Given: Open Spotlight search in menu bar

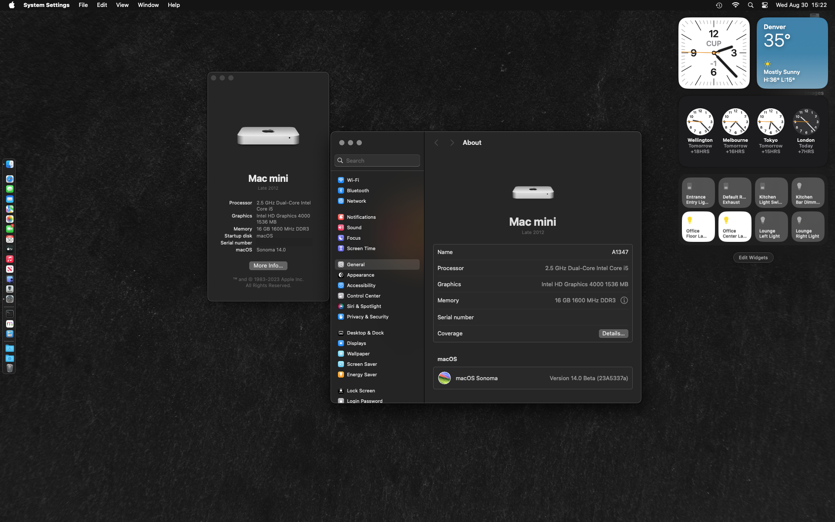Looking at the screenshot, I should tap(750, 5).
